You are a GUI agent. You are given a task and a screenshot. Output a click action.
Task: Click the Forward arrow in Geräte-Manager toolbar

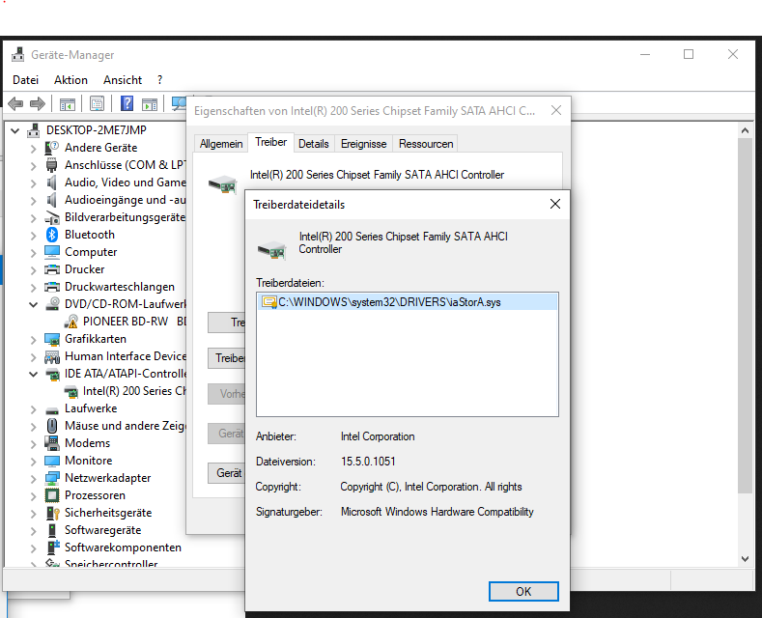pyautogui.click(x=38, y=103)
